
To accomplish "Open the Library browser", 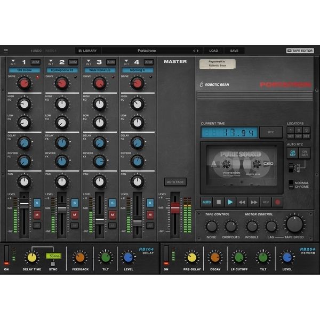I will tap(88, 51).
